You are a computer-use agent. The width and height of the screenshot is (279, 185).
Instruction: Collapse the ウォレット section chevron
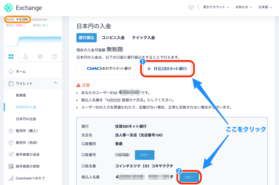56,83
